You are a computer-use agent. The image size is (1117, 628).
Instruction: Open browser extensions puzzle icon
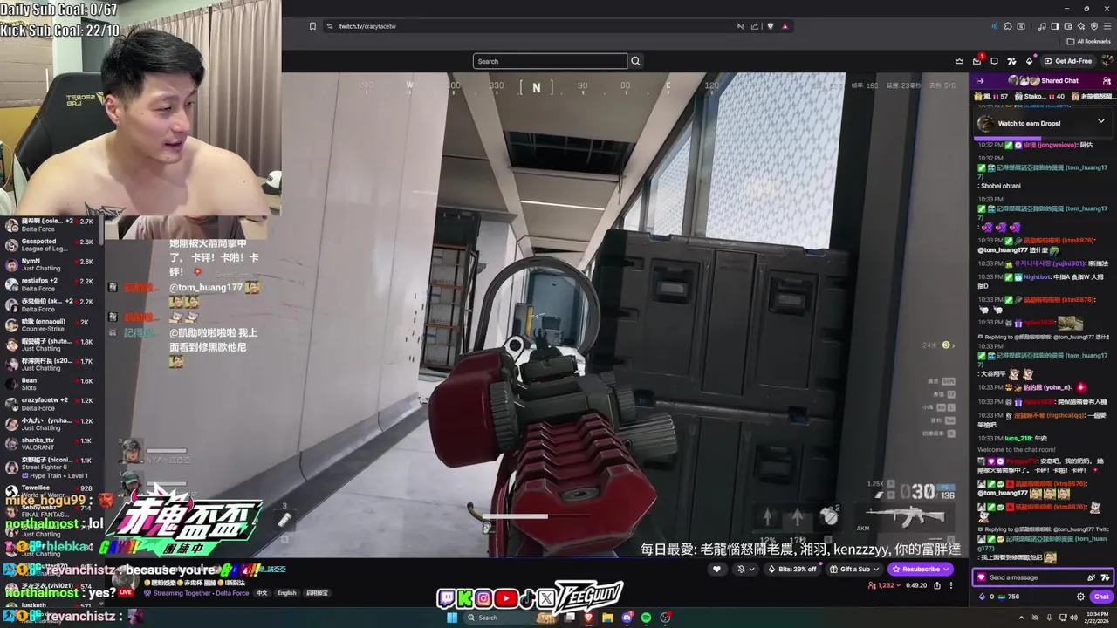pos(1008,26)
